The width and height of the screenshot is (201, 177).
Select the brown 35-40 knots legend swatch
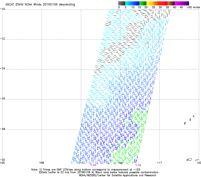(x=171, y=3)
